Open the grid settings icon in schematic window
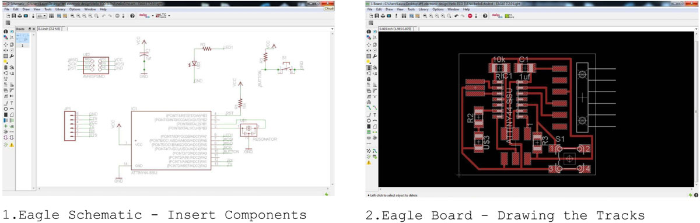This screenshot has width=700, height=223. click(8, 23)
